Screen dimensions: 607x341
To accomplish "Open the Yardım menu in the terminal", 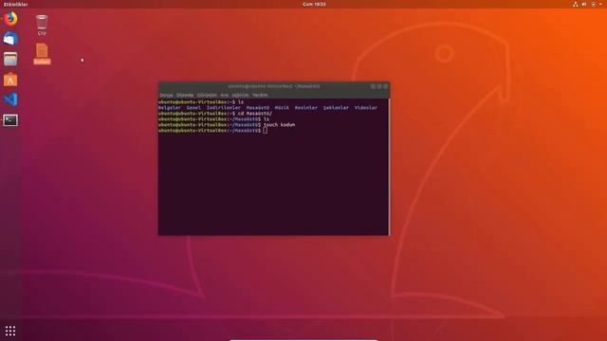I will click(x=260, y=95).
